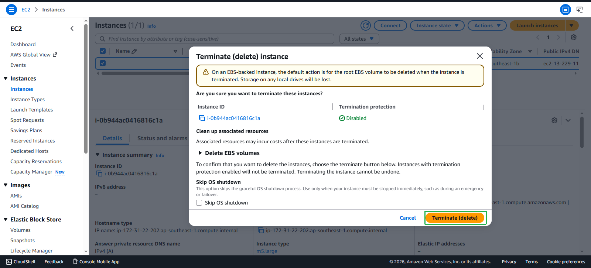This screenshot has width=591, height=268.
Task: Go to next page arrow
Action: pyautogui.click(x=558, y=37)
